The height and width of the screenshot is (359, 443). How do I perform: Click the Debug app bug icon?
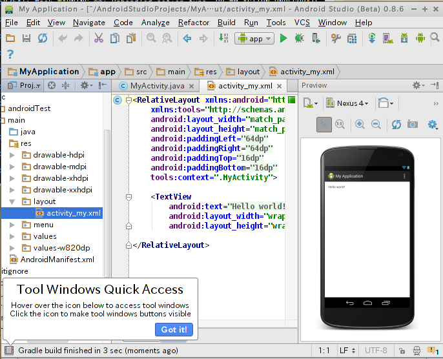click(300, 39)
